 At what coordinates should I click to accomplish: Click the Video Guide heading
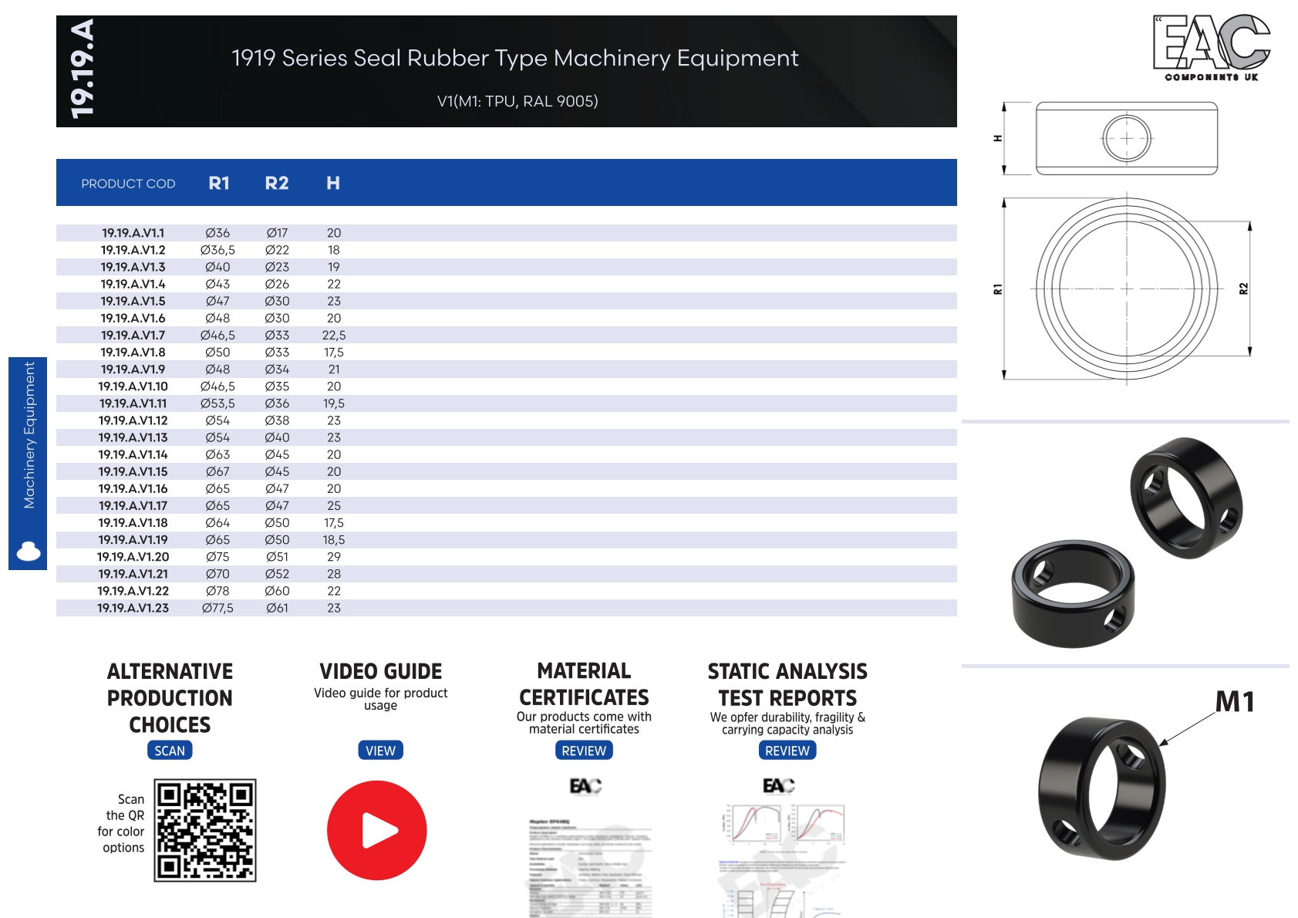tap(380, 671)
